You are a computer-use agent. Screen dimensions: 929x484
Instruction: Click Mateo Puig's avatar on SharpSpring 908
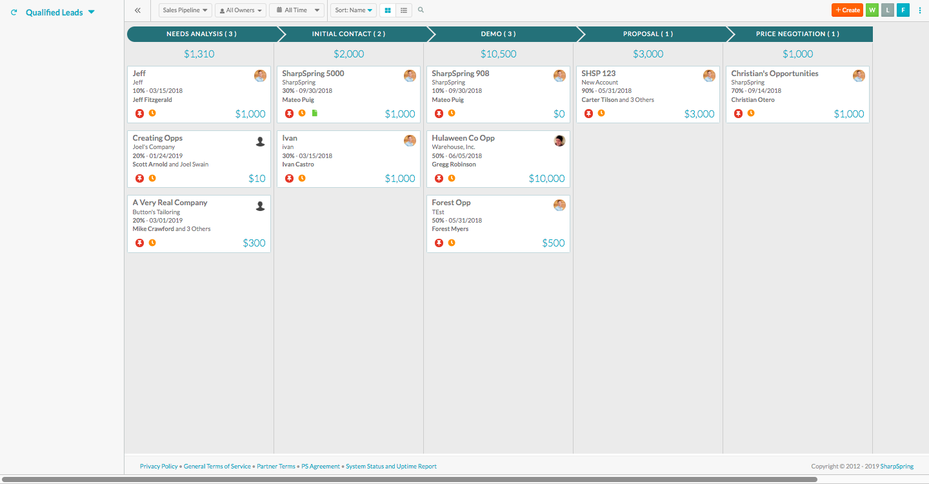[x=559, y=76]
